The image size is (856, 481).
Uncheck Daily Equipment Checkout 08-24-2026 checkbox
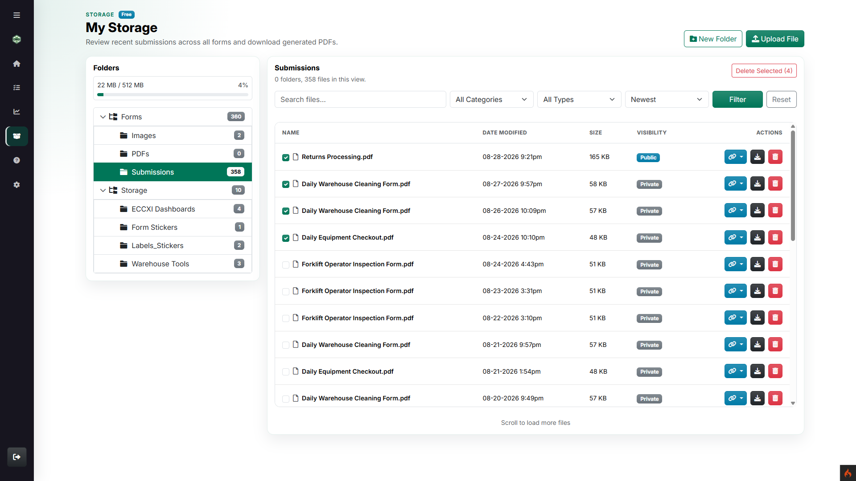[x=286, y=238]
